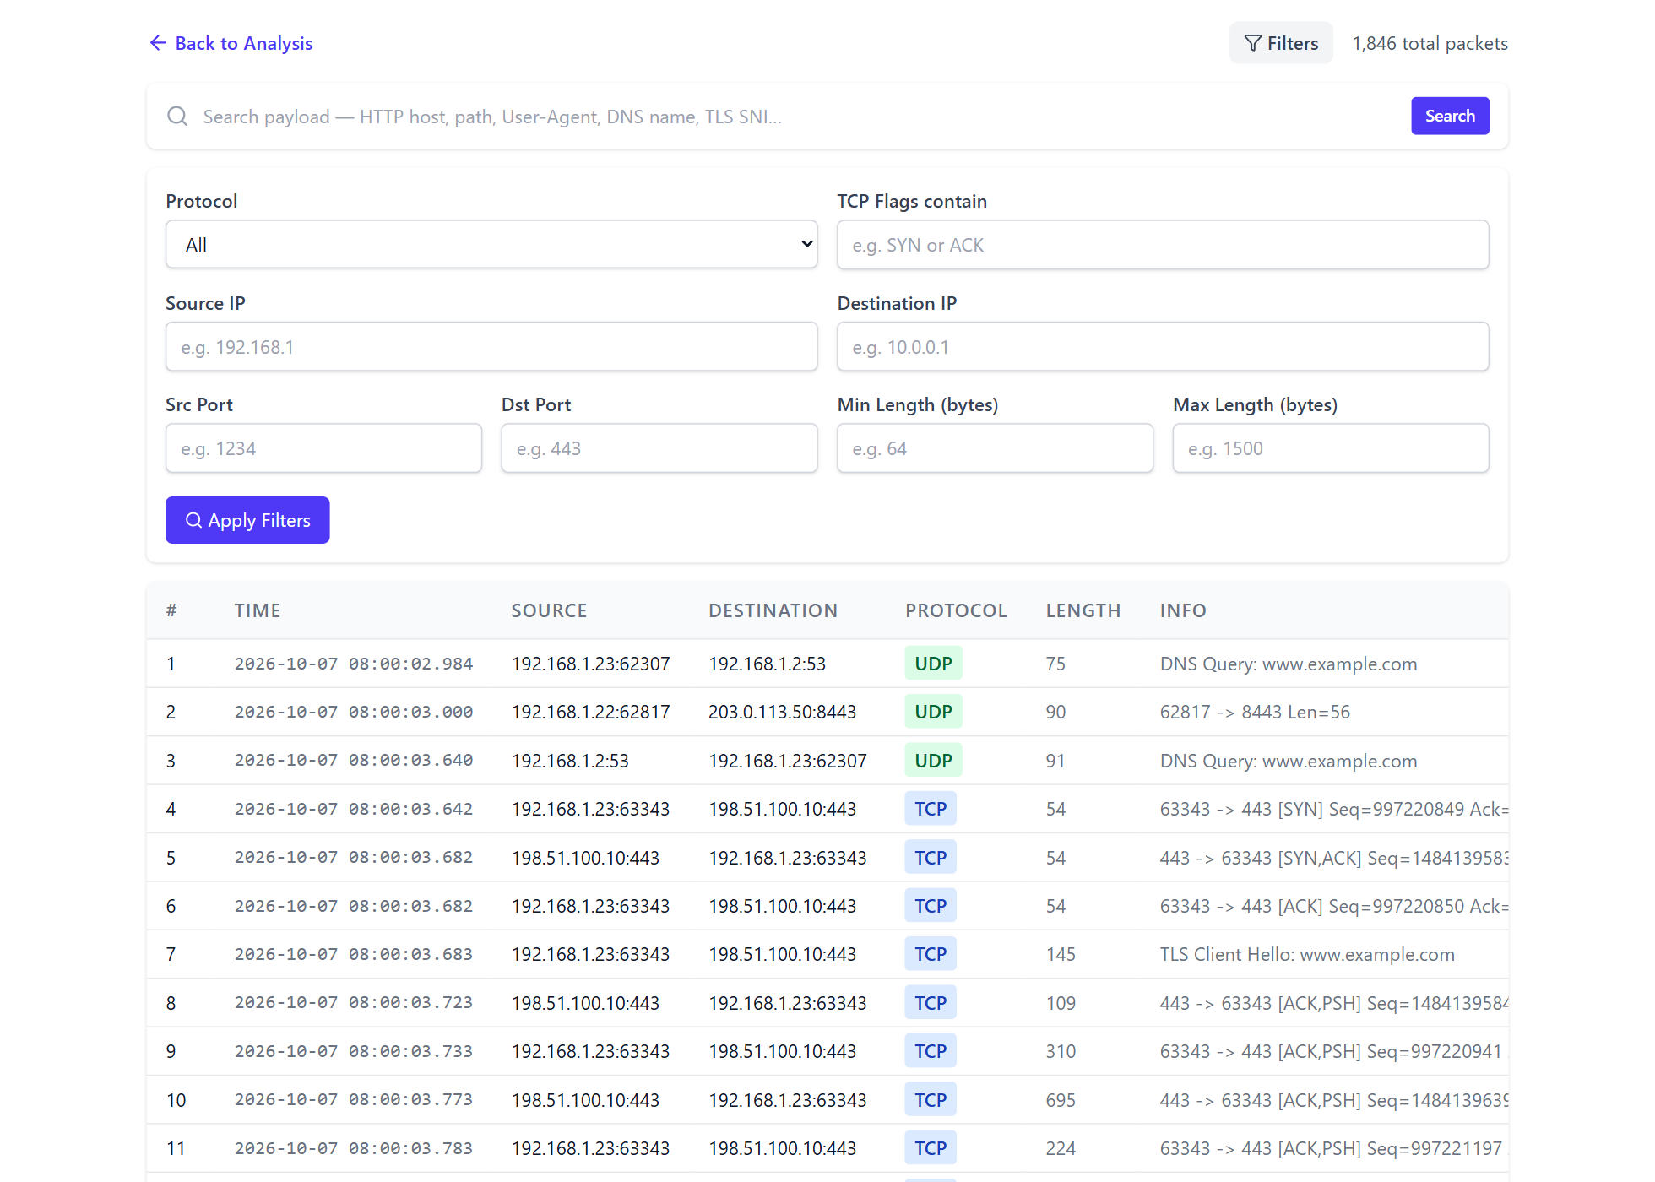Click the DESTINATION column header
Viewport: 1655px width, 1182px height.
coord(773,610)
